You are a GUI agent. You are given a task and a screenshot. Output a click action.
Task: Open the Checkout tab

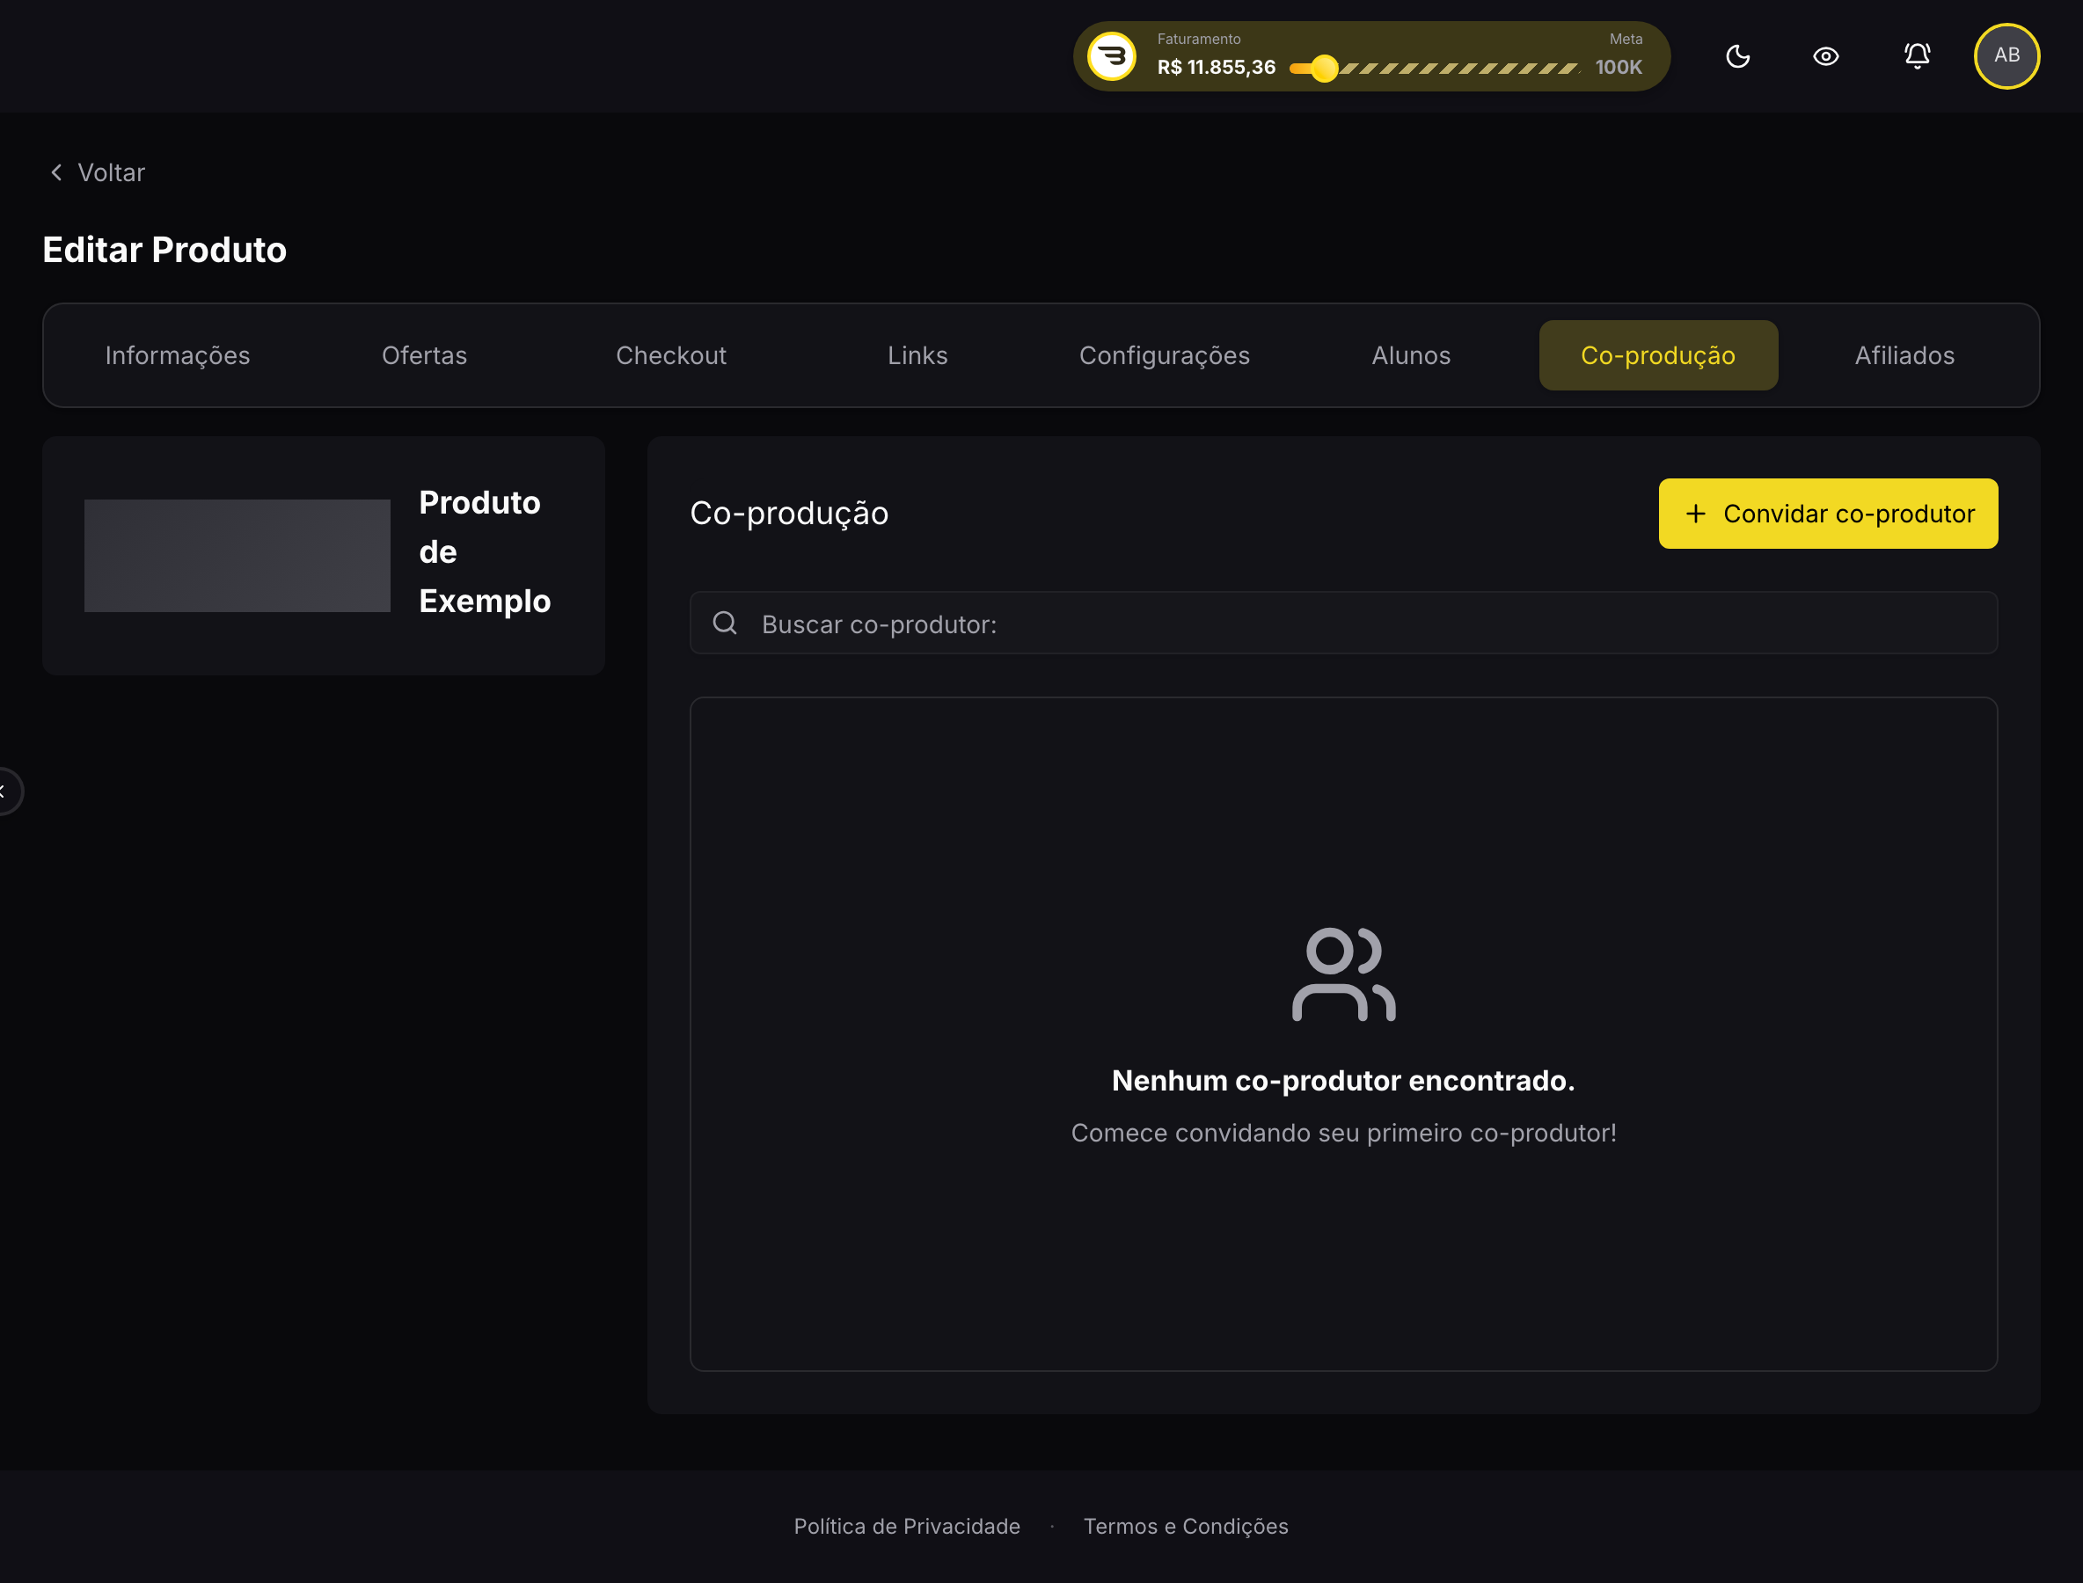671,355
